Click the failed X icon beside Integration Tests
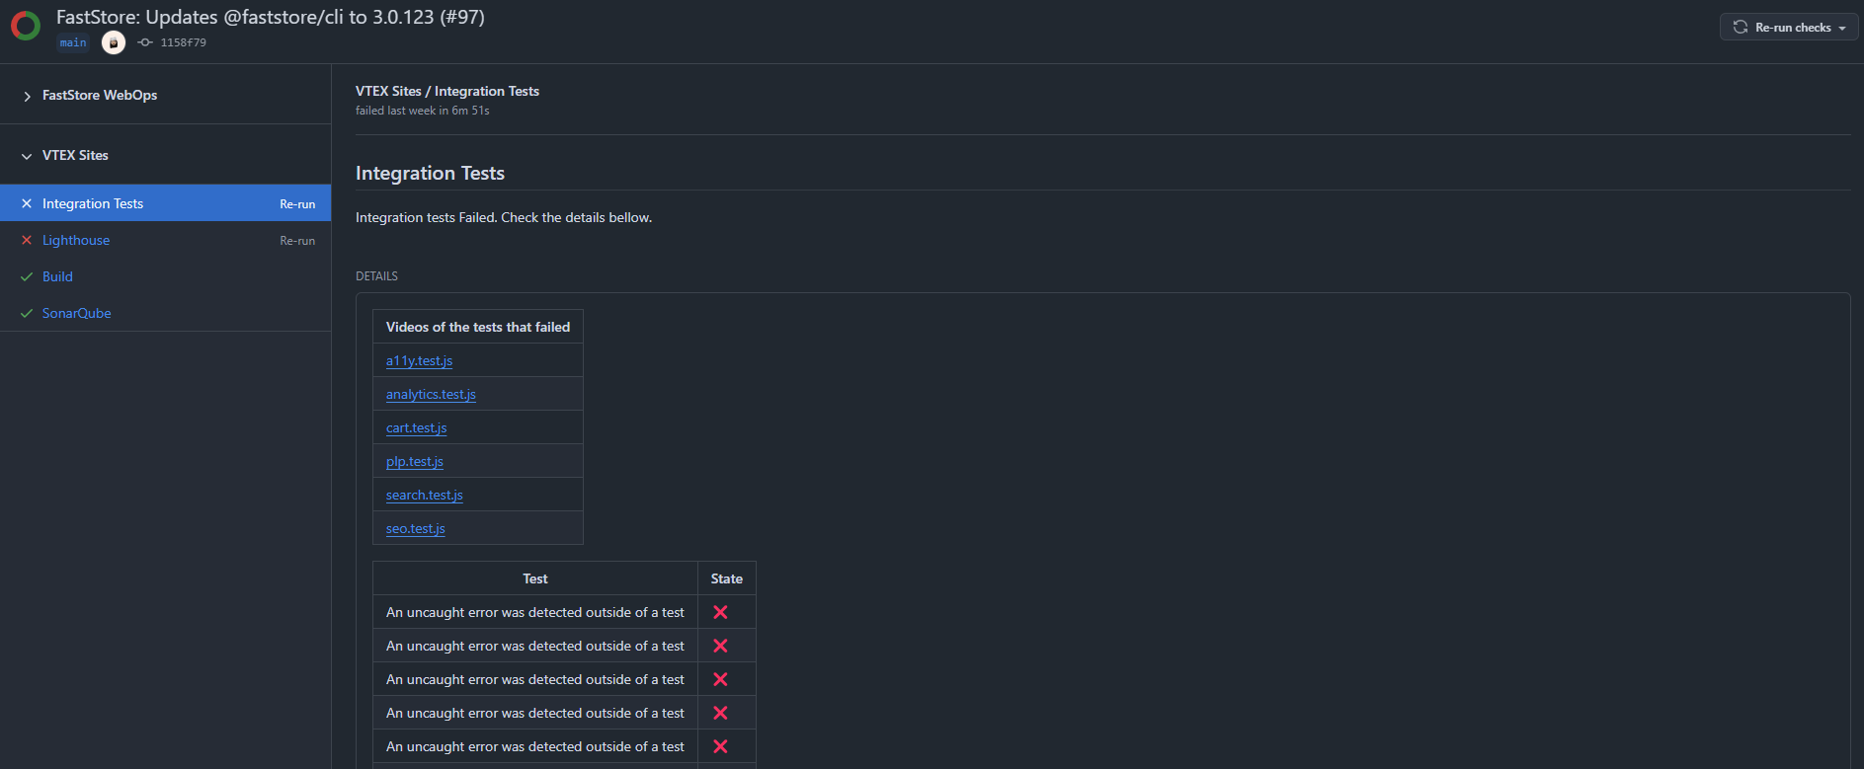This screenshot has height=769, width=1864. [x=27, y=203]
